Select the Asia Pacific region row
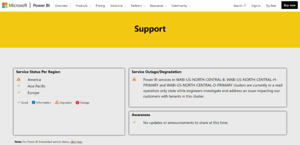The height and width of the screenshot is (145, 300). [x=69, y=86]
